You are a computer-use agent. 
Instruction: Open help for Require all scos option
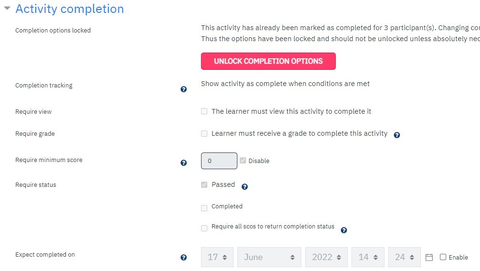pos(344,230)
